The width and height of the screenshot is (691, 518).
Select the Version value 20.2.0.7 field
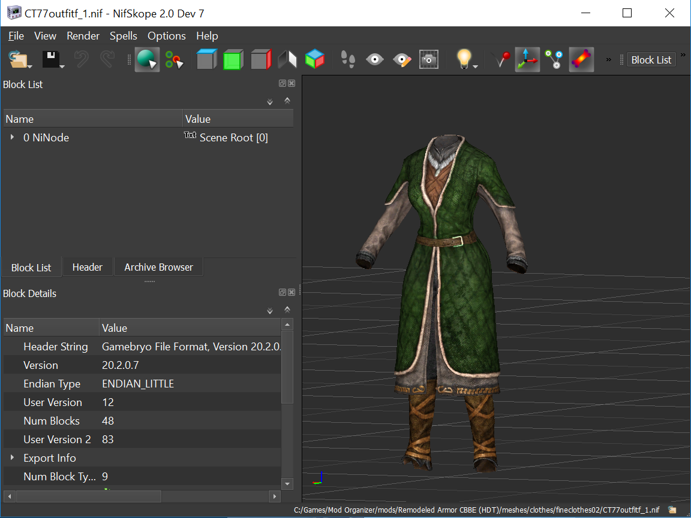(x=121, y=365)
